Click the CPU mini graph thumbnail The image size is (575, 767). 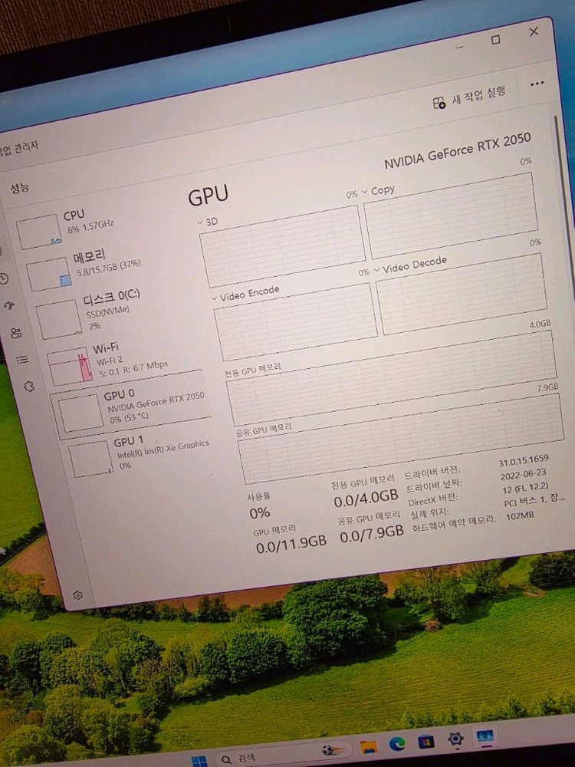(39, 232)
